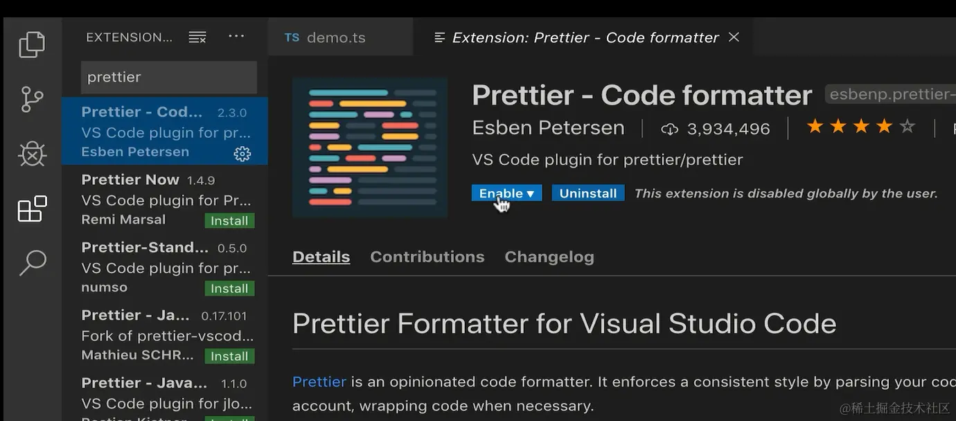Open the Source Control view

pyautogui.click(x=32, y=99)
